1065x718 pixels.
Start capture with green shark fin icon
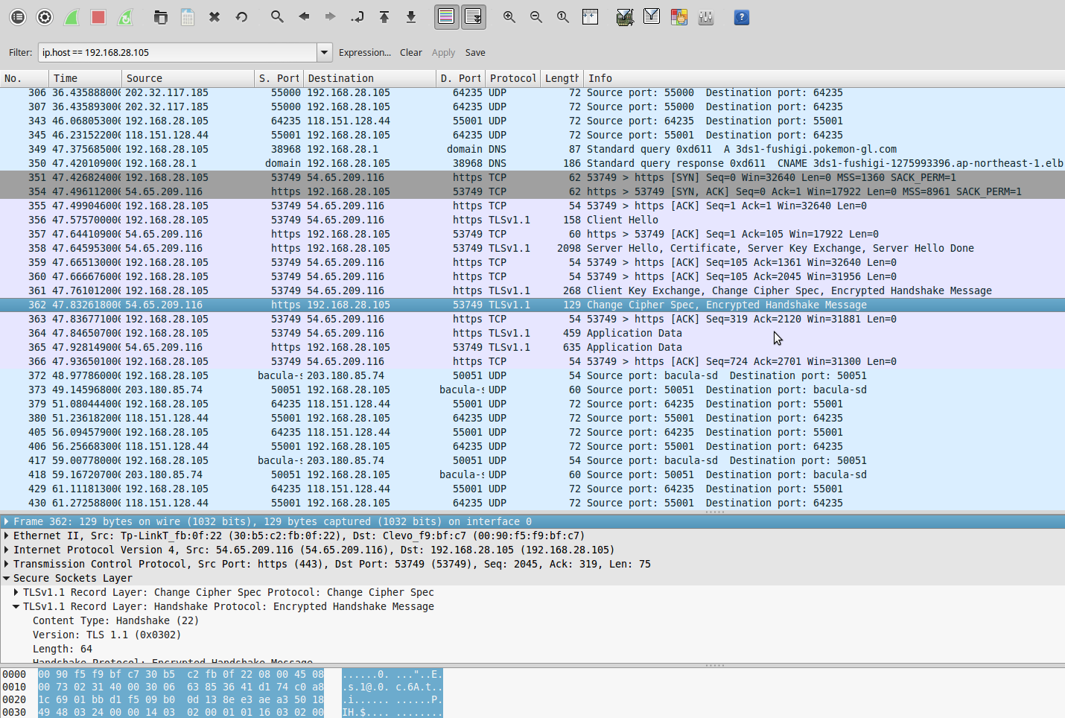(71, 17)
